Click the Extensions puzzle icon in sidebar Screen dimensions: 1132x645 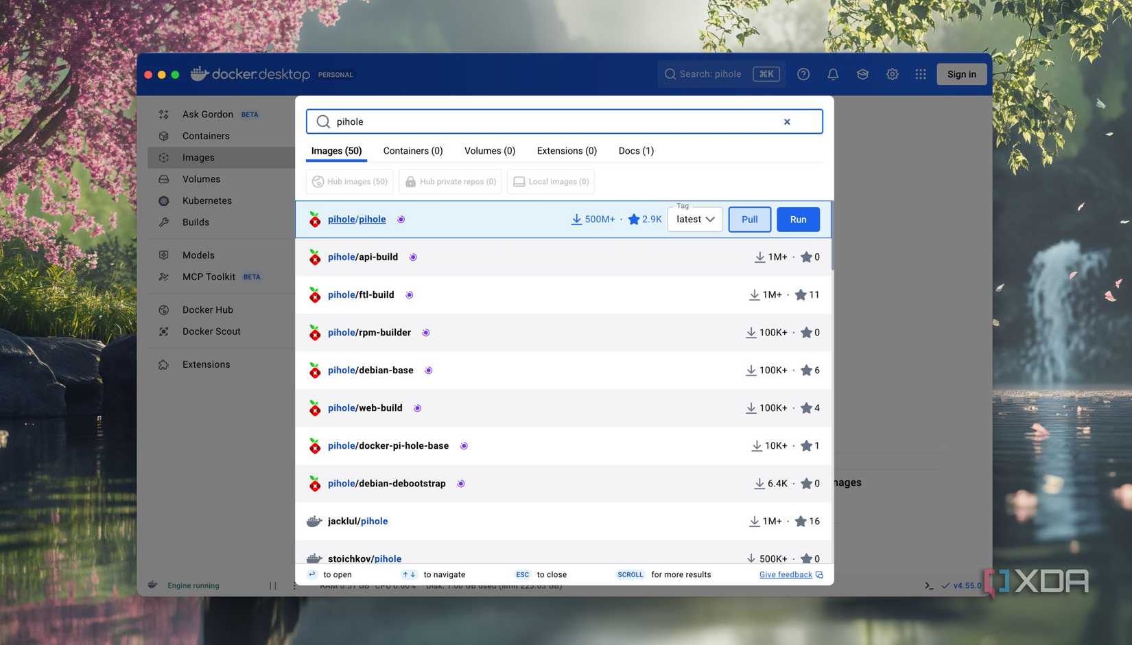163,365
